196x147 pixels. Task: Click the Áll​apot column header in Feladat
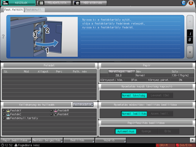43,71
